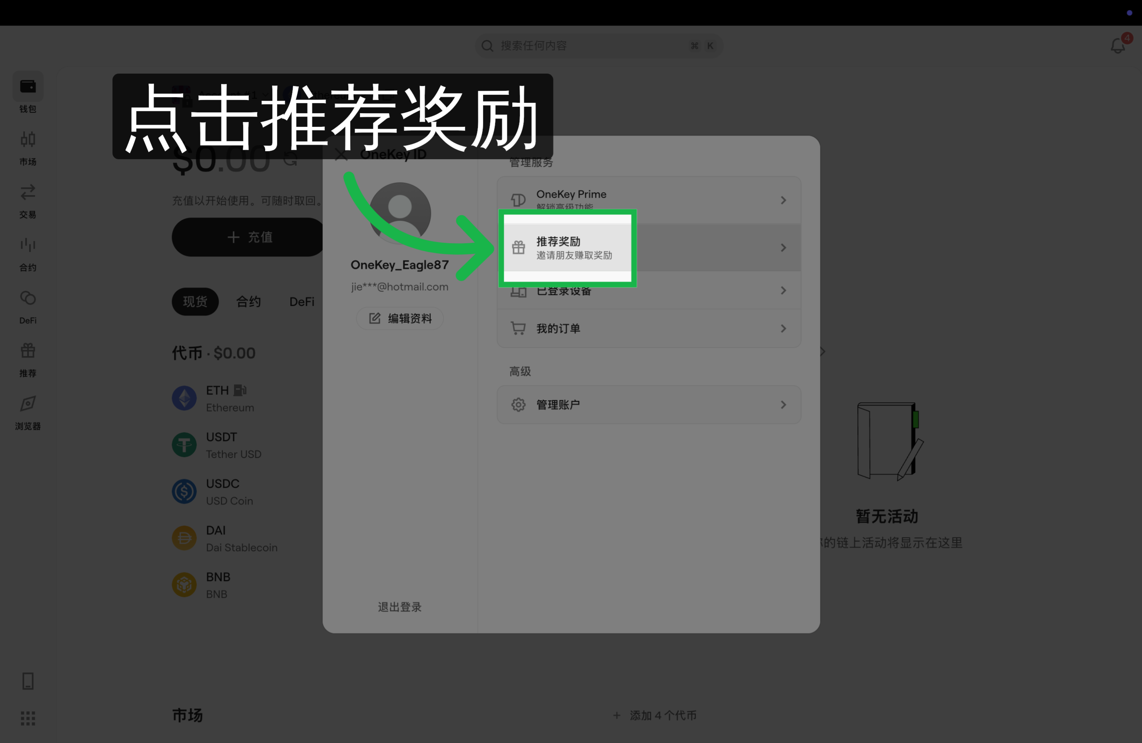Click the DAI token icon
Viewport: 1142px width, 743px height.
pos(184,538)
